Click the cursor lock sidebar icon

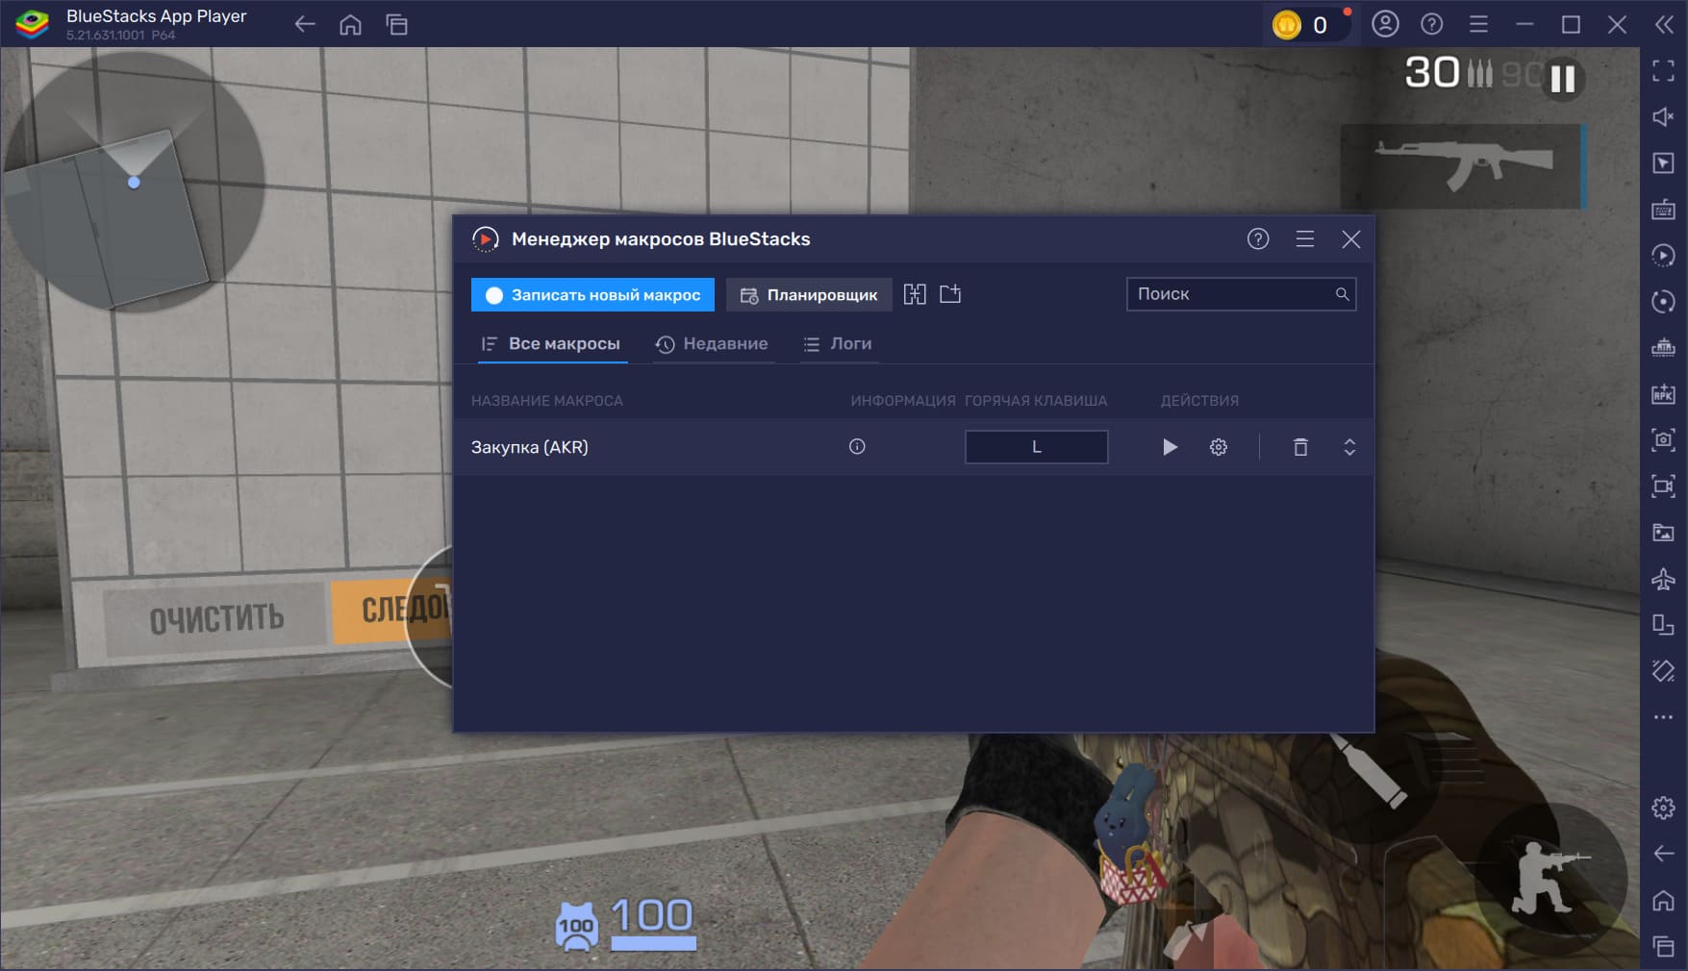coord(1663,162)
